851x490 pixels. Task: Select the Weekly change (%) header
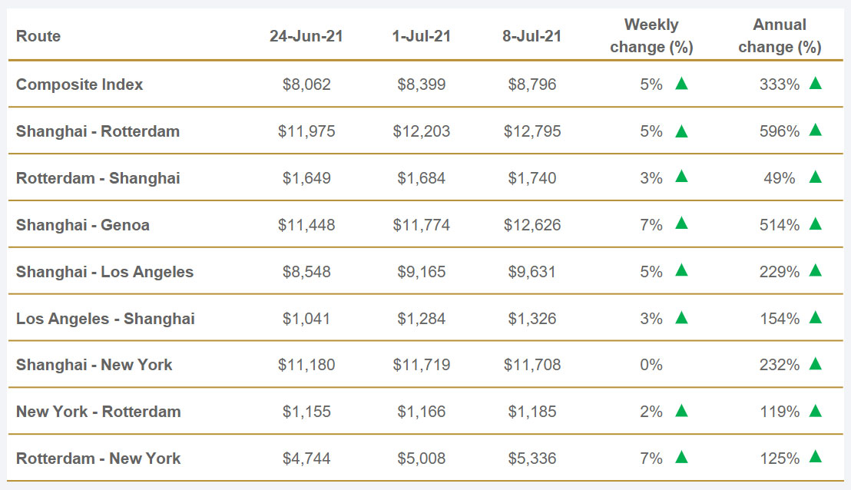click(651, 36)
